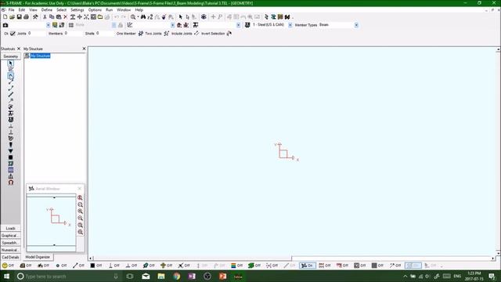Click the Graphical shortcut button
The image size is (501, 282).
(x=10, y=236)
